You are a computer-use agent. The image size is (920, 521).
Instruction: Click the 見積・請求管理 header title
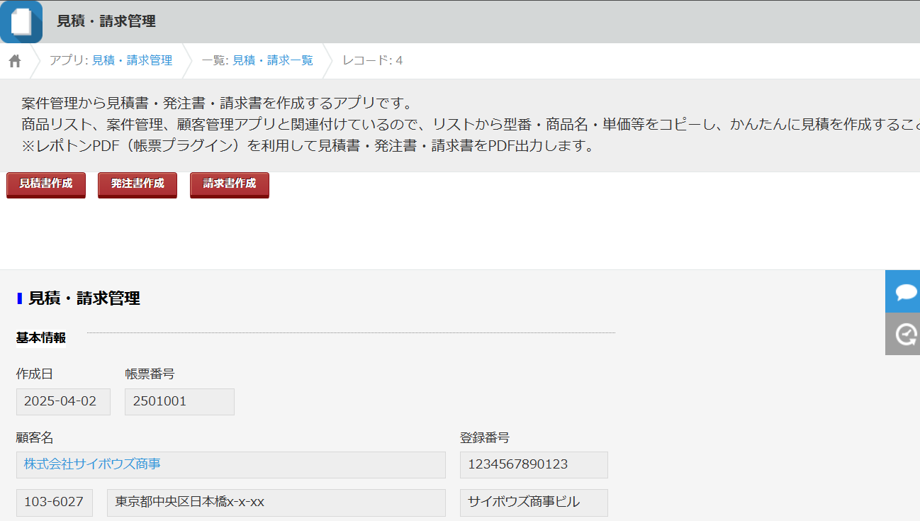[106, 21]
